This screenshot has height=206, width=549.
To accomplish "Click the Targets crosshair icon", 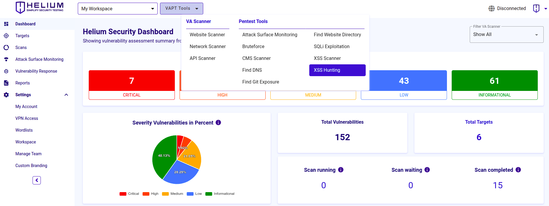I will (x=6, y=36).
